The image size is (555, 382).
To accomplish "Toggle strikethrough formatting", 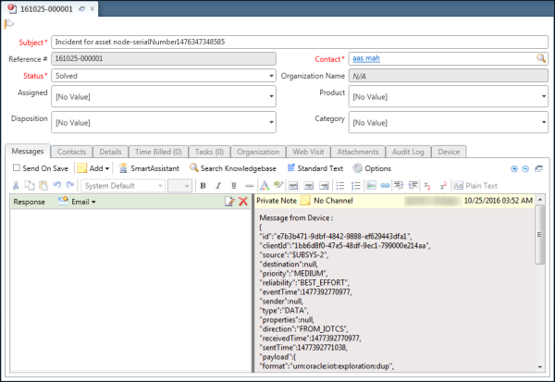I will tap(249, 186).
